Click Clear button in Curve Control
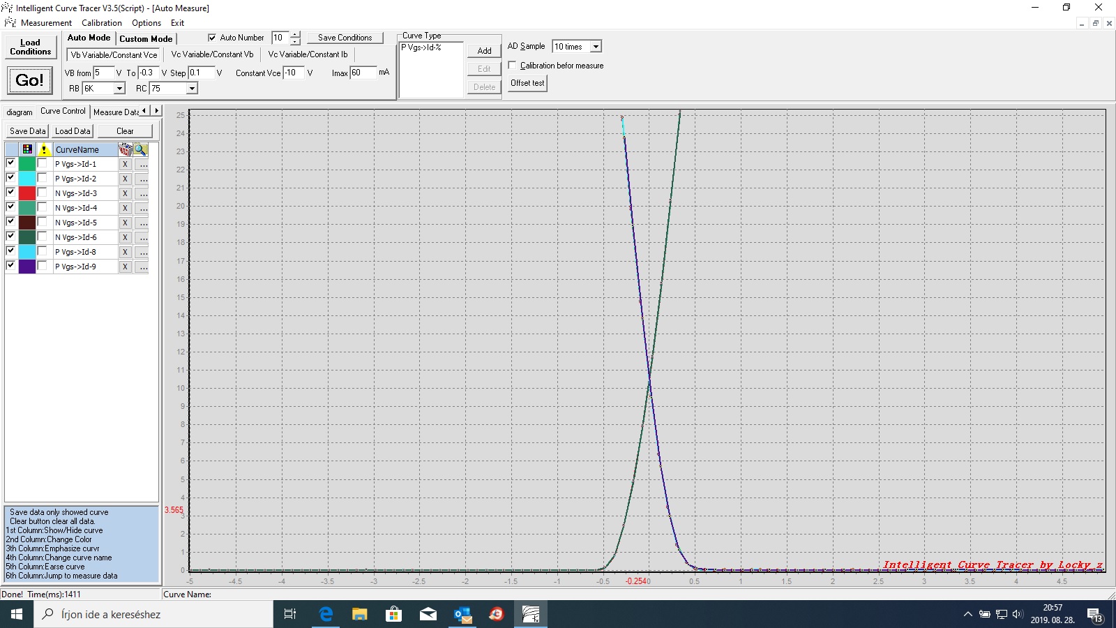 125,131
